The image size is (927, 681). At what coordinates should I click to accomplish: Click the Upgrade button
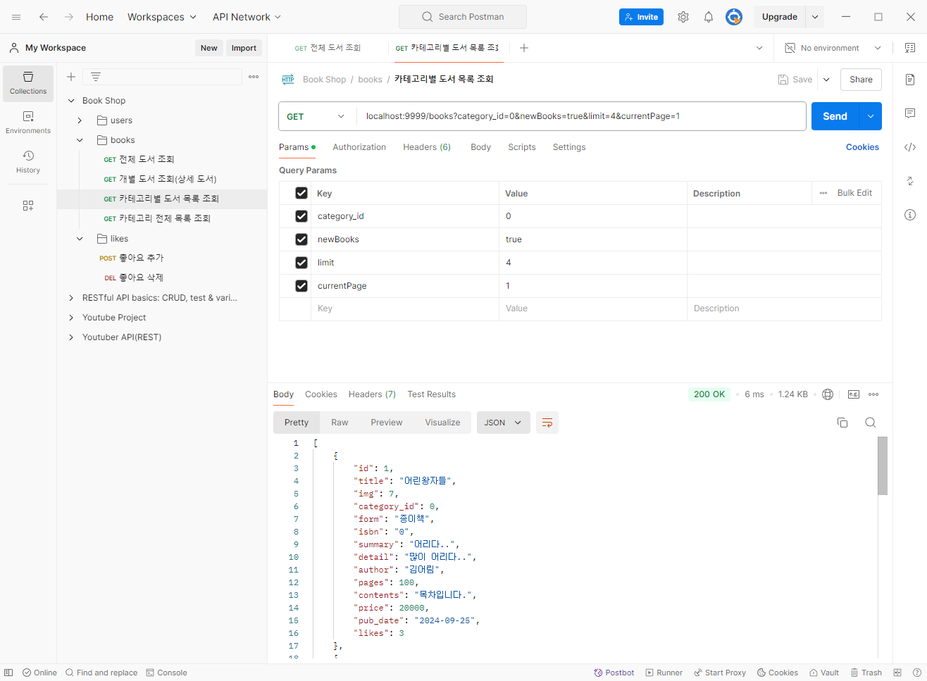pyautogui.click(x=780, y=17)
